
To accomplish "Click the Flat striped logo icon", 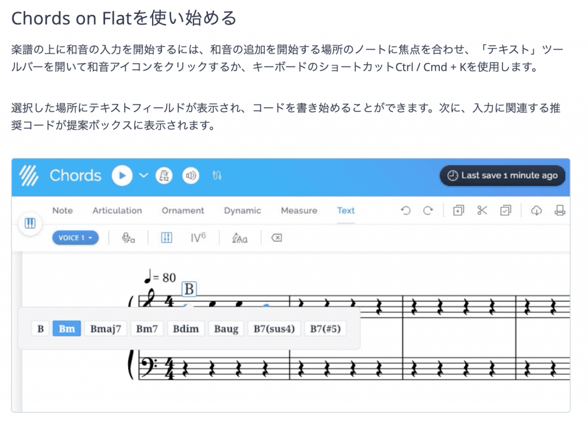I will click(29, 176).
